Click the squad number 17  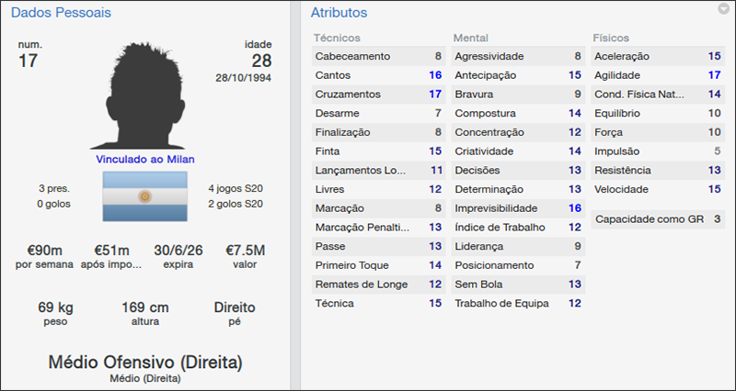point(30,61)
